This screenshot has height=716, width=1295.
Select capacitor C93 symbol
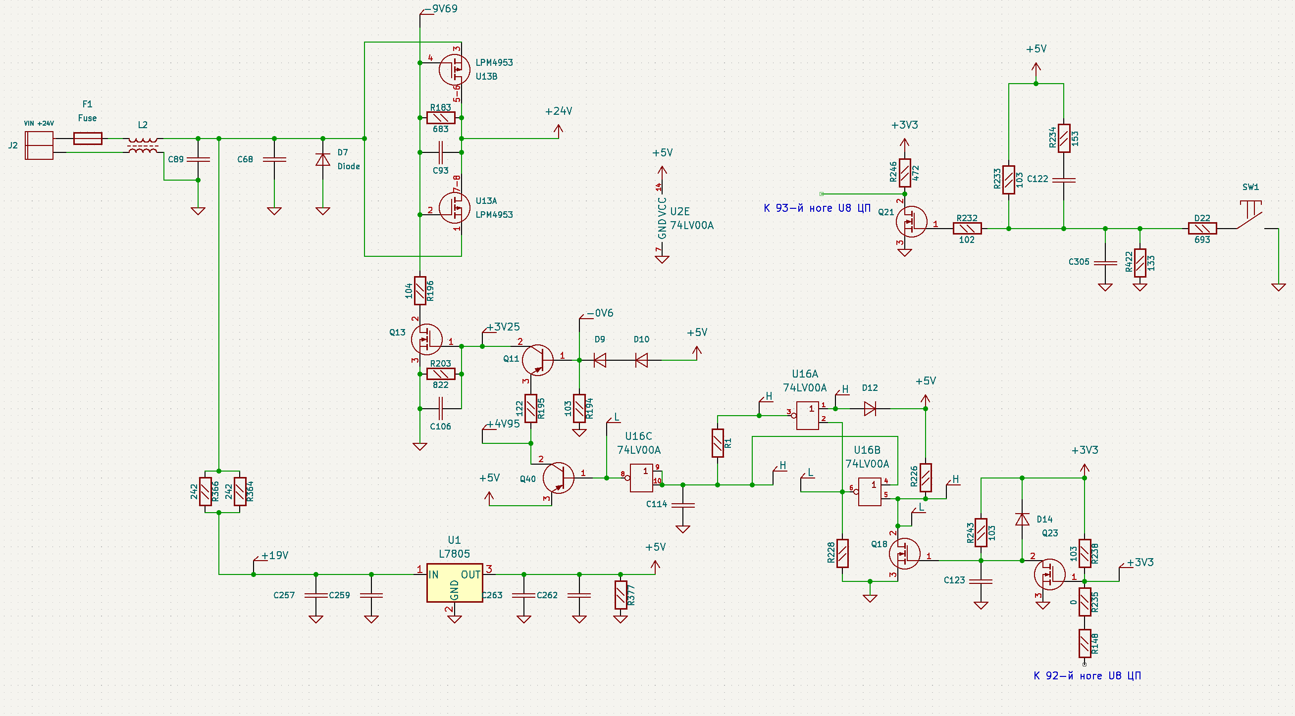point(440,152)
